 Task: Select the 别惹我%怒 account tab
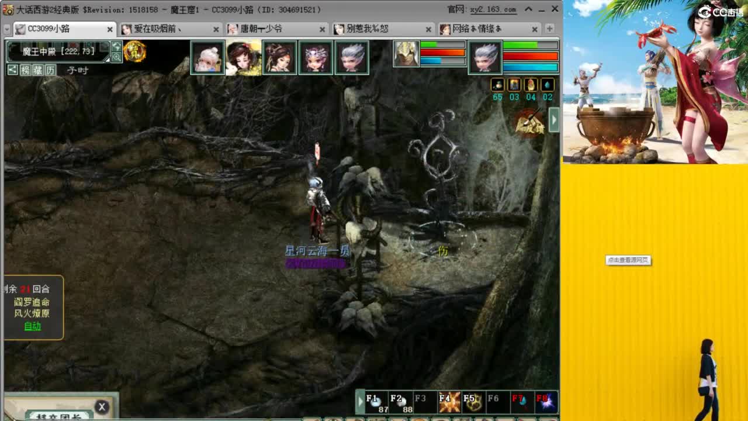pos(383,29)
